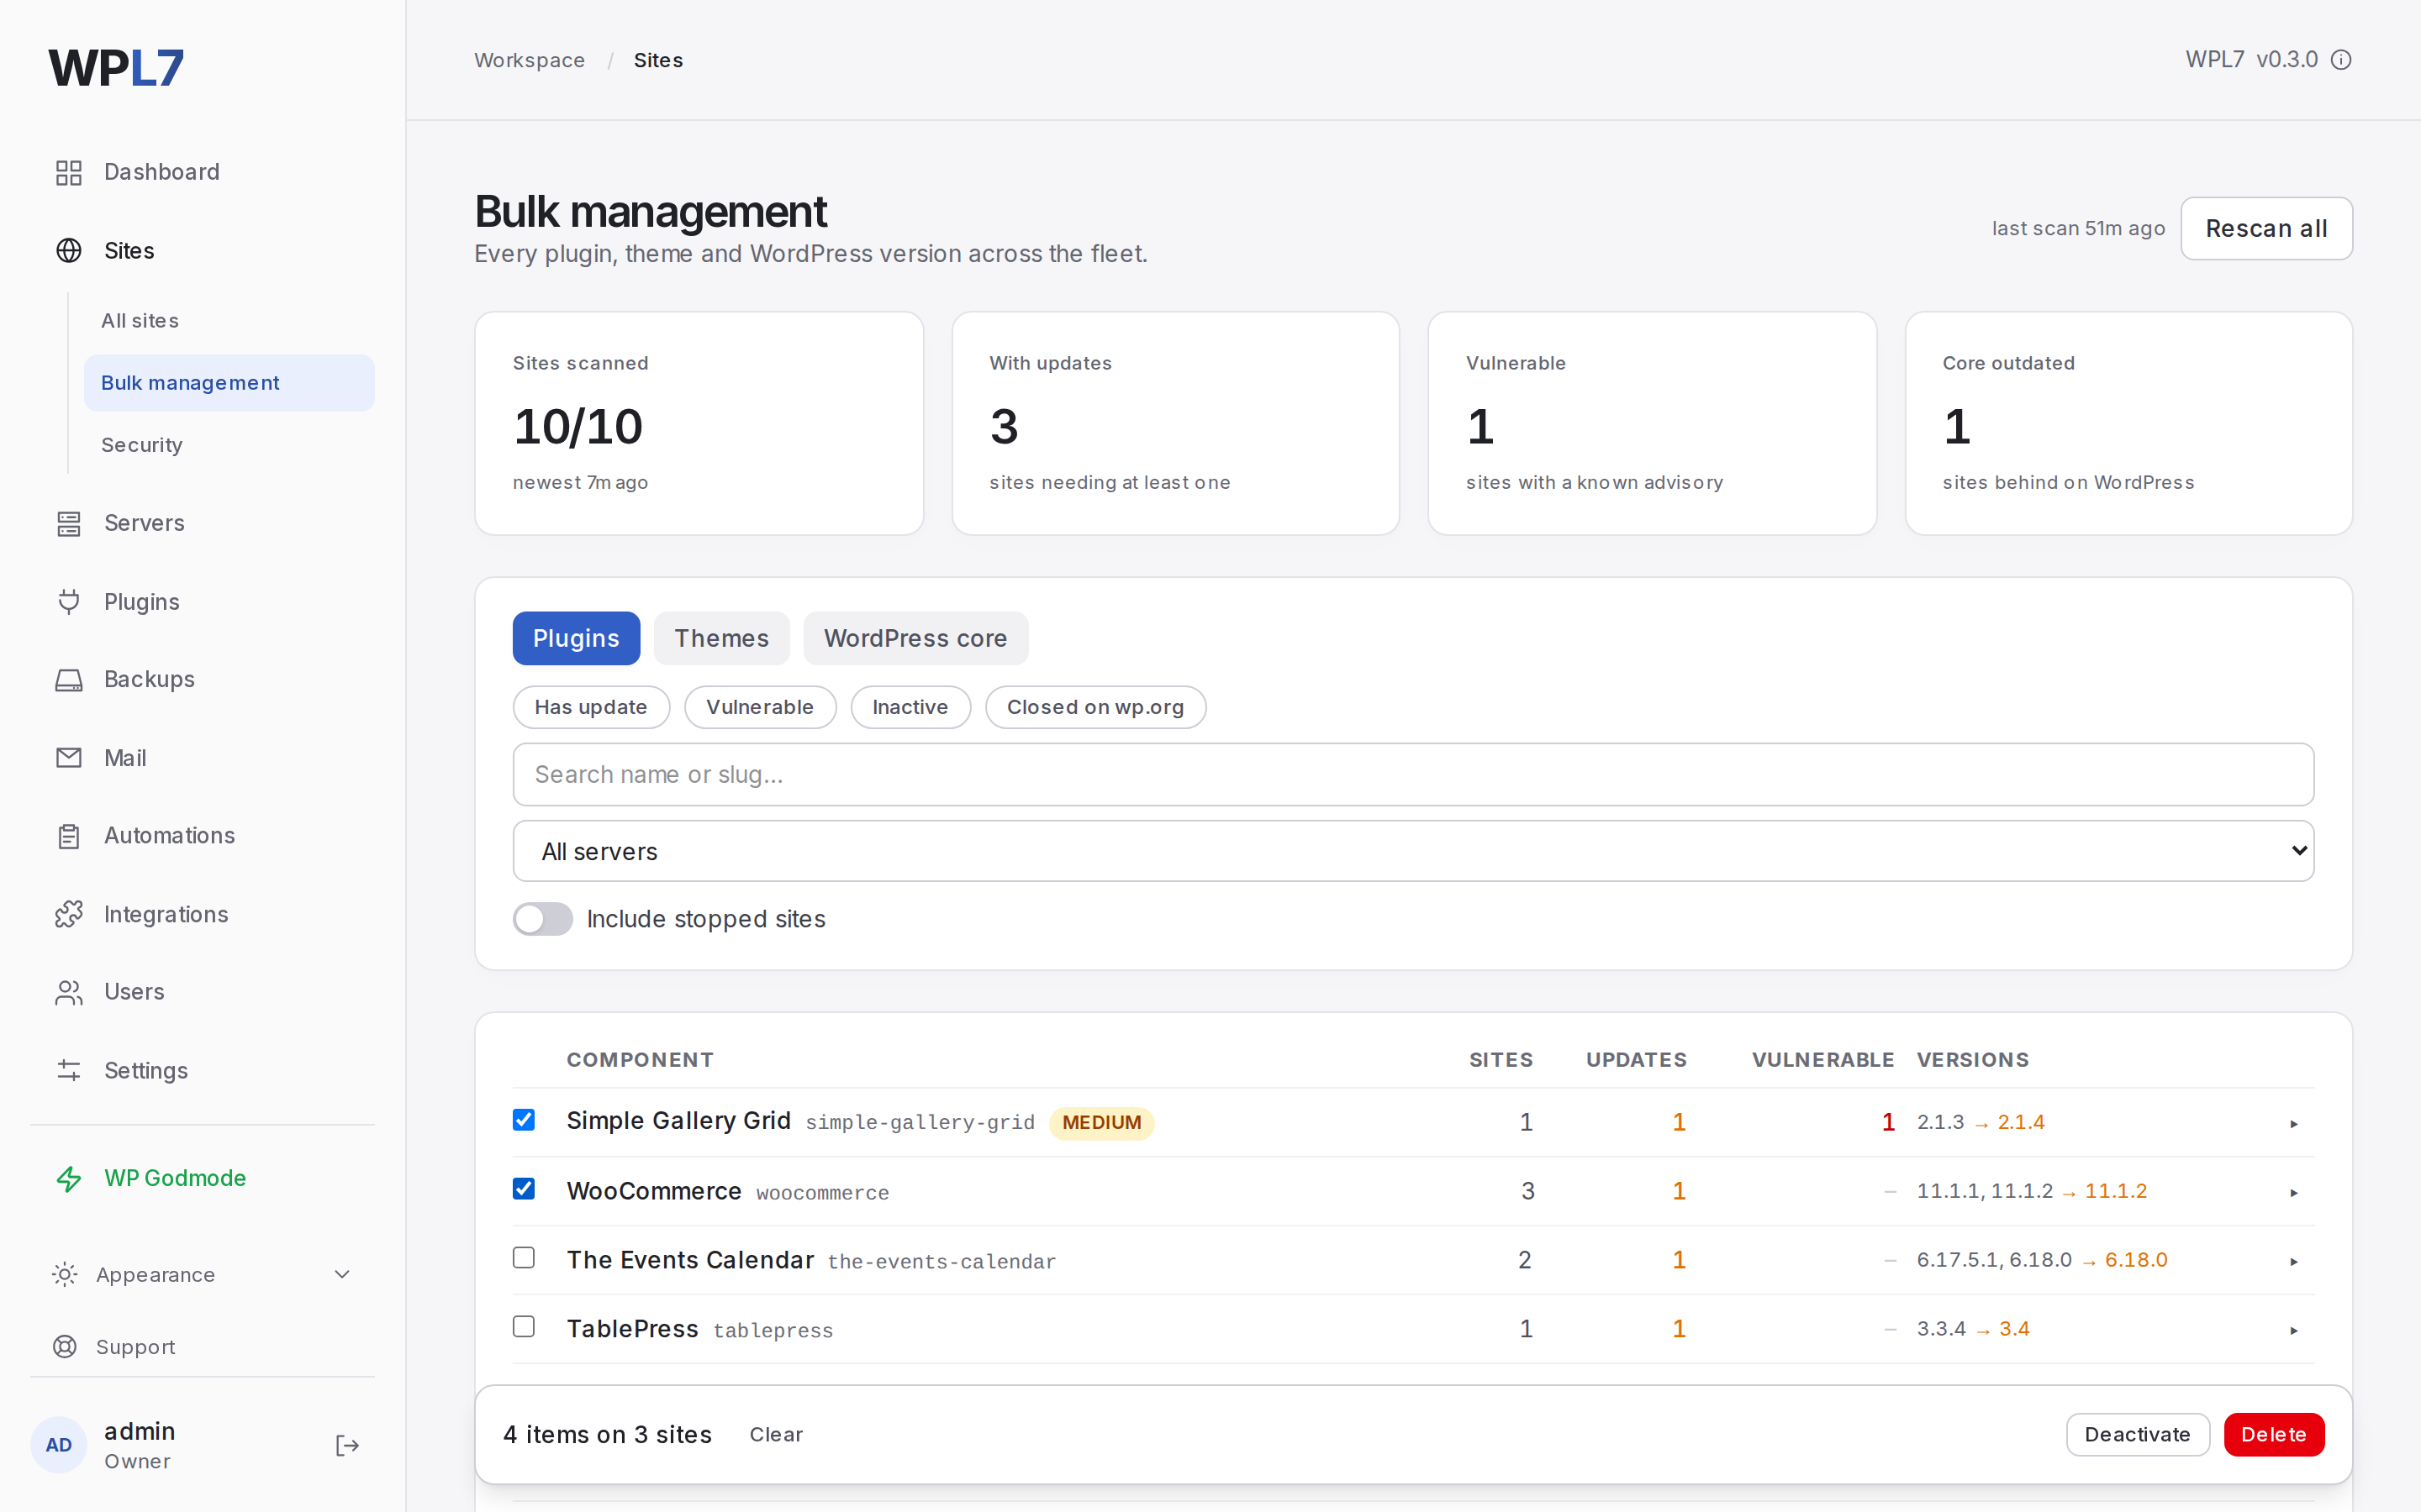Click the Sites globe icon
Screen dimensions: 2421x1512
pos(68,250)
